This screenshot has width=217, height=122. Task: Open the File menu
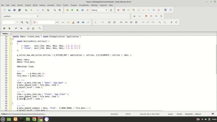pos(2,5)
